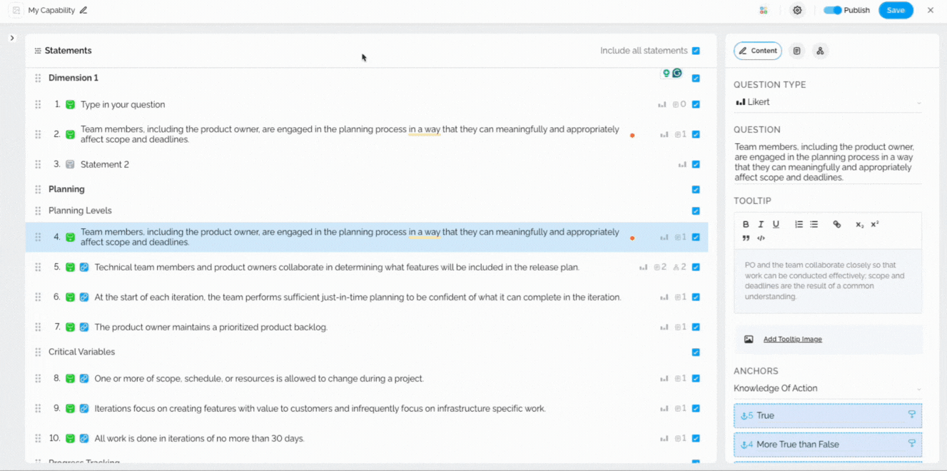Image resolution: width=947 pixels, height=471 pixels.
Task: Open the settings gear in top bar
Action: point(797,10)
